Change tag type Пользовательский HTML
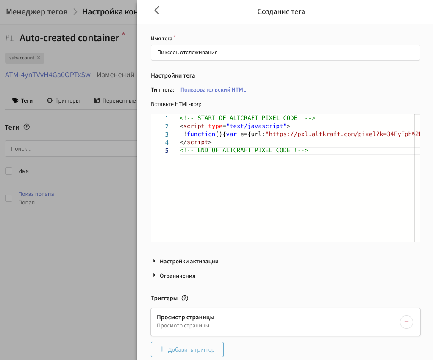Viewport: 433px width, 360px height. (x=213, y=90)
